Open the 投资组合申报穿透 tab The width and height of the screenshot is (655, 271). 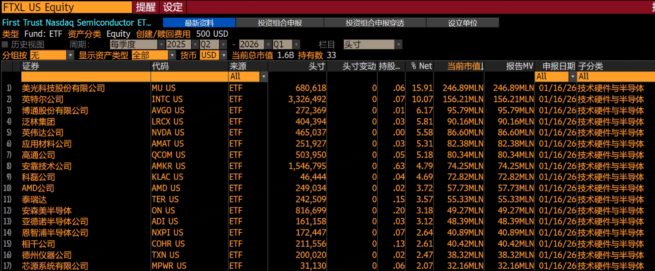coord(375,23)
